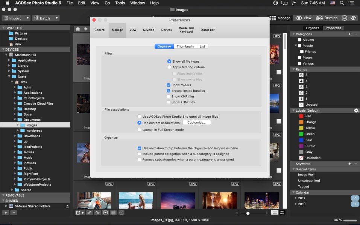This screenshot has height=225, width=360.
Task: Open the Import dropdown
Action: (16, 18)
